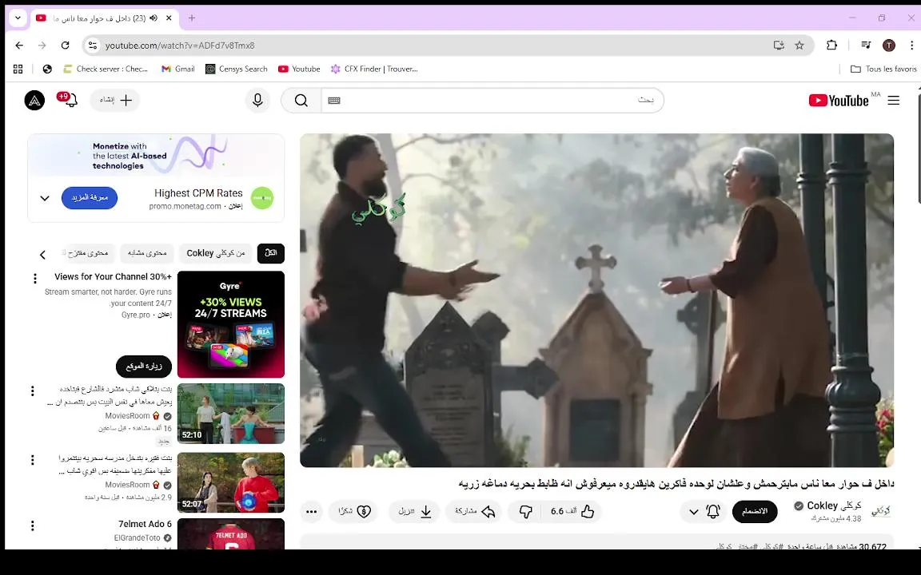This screenshot has height=575, width=921.
Task: Open Tous les favoris folder
Action: 883,69
